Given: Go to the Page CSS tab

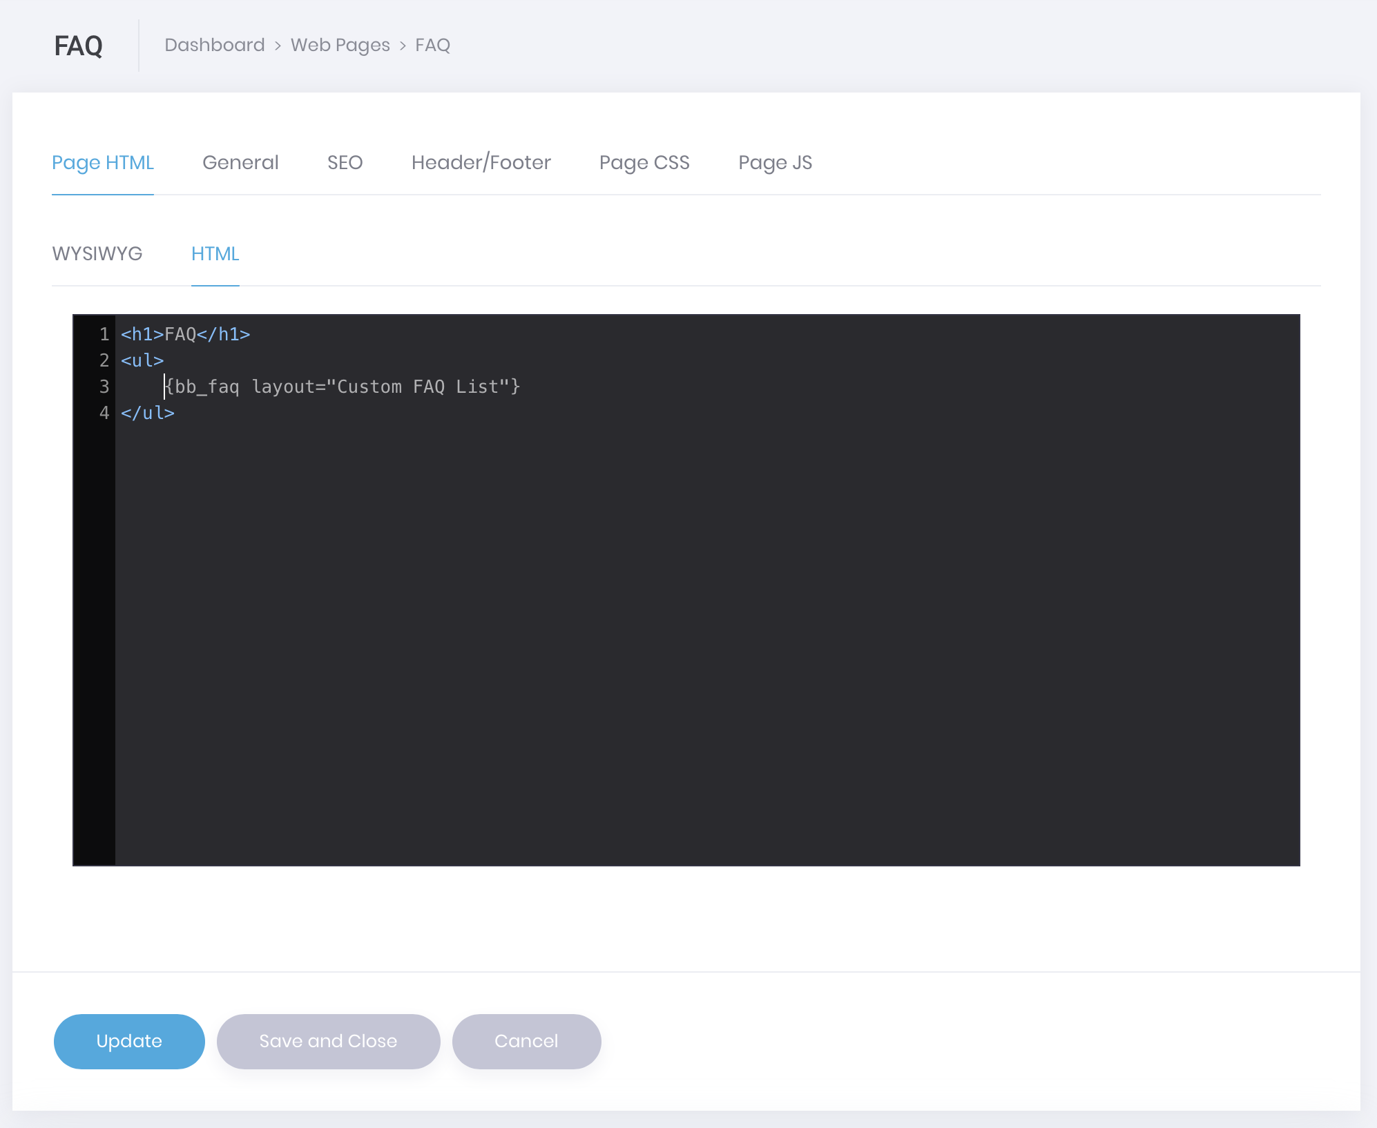Looking at the screenshot, I should click(x=644, y=163).
